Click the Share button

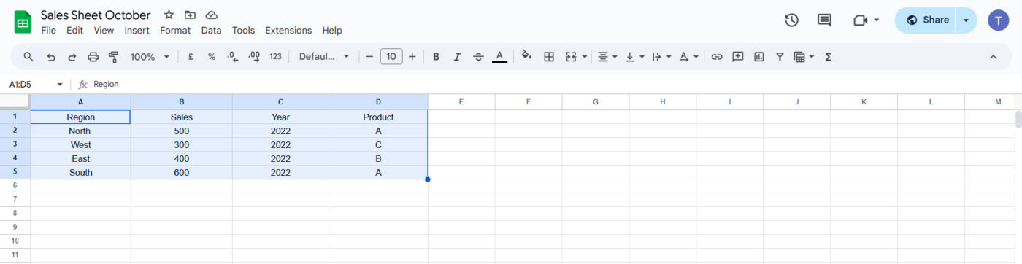coord(926,20)
